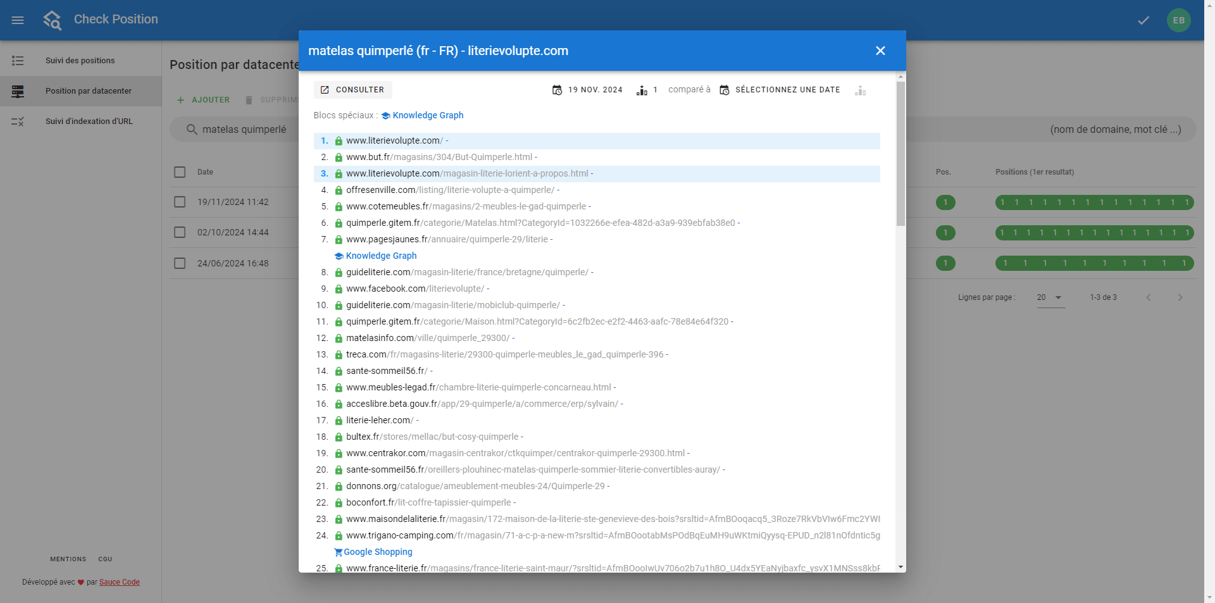
Task: Click lock icon of www.facebook.com result
Action: pos(339,289)
